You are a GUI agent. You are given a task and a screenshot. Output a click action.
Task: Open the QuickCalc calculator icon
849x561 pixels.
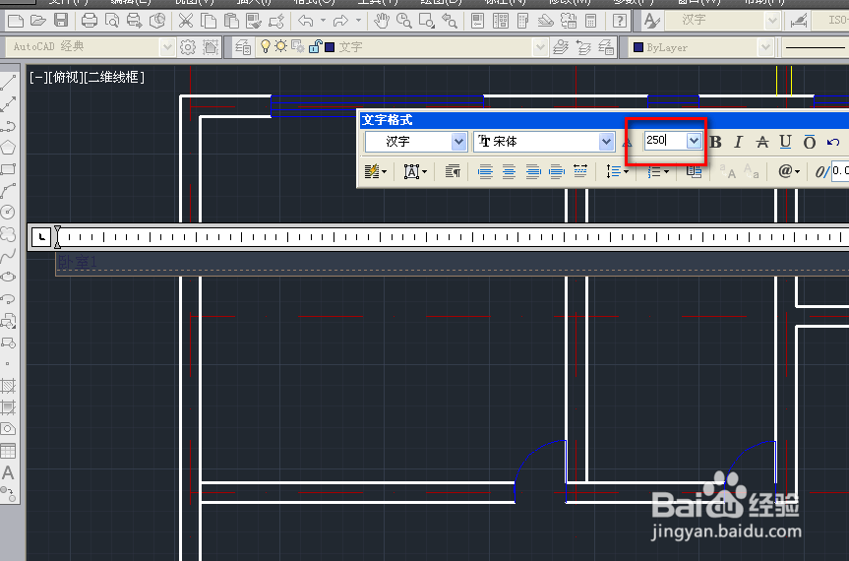tap(590, 21)
